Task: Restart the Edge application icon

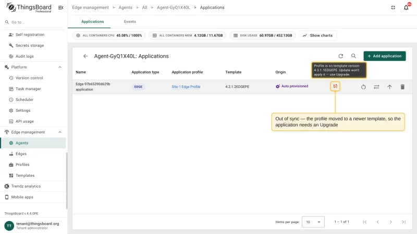Action: [363, 87]
